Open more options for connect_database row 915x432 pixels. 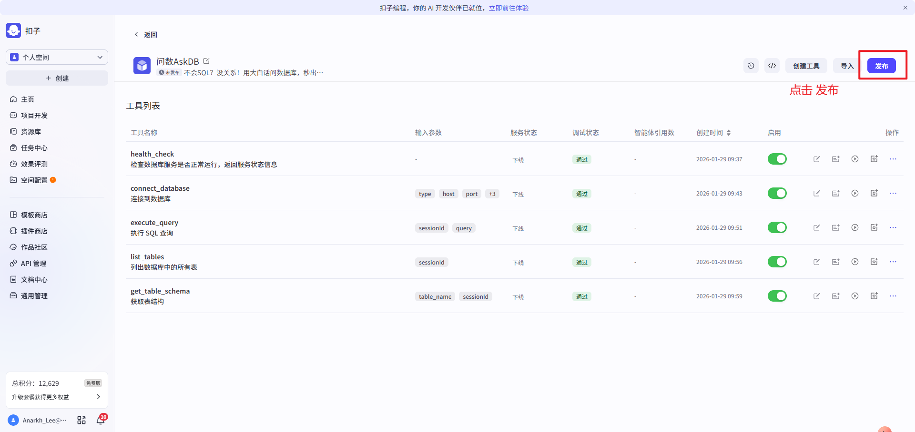893,193
